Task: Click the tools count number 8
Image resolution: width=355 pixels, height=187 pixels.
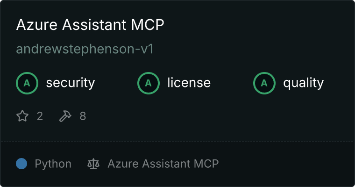Action: tap(83, 116)
